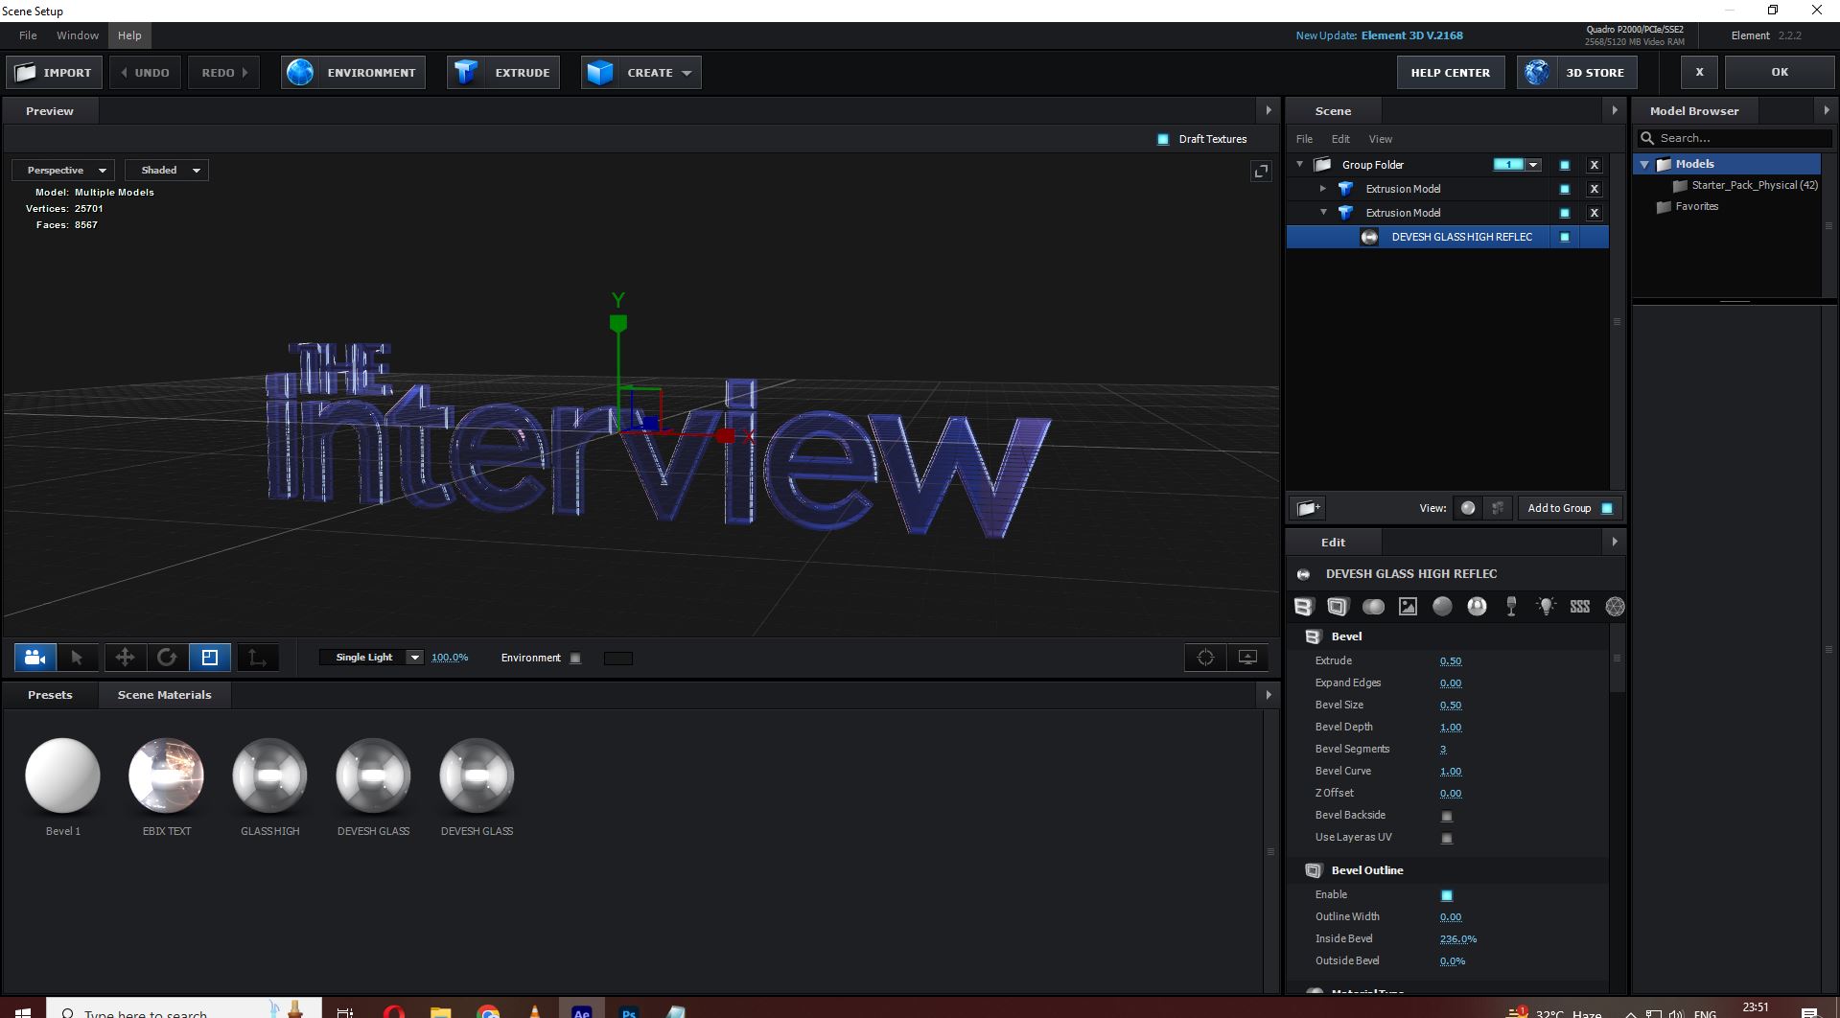
Task: Remove the expanded Extrusion Model via X
Action: [1595, 213]
